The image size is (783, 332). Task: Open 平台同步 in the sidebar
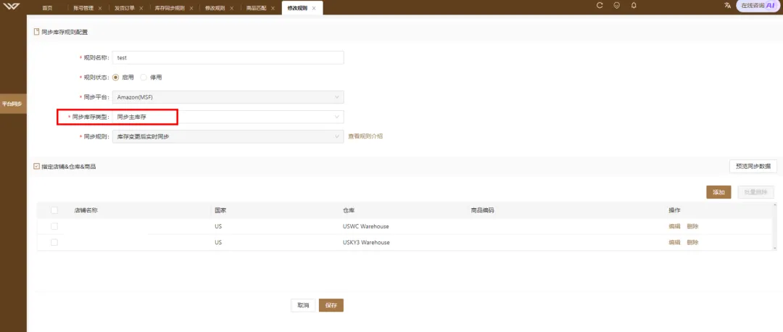[x=13, y=104]
